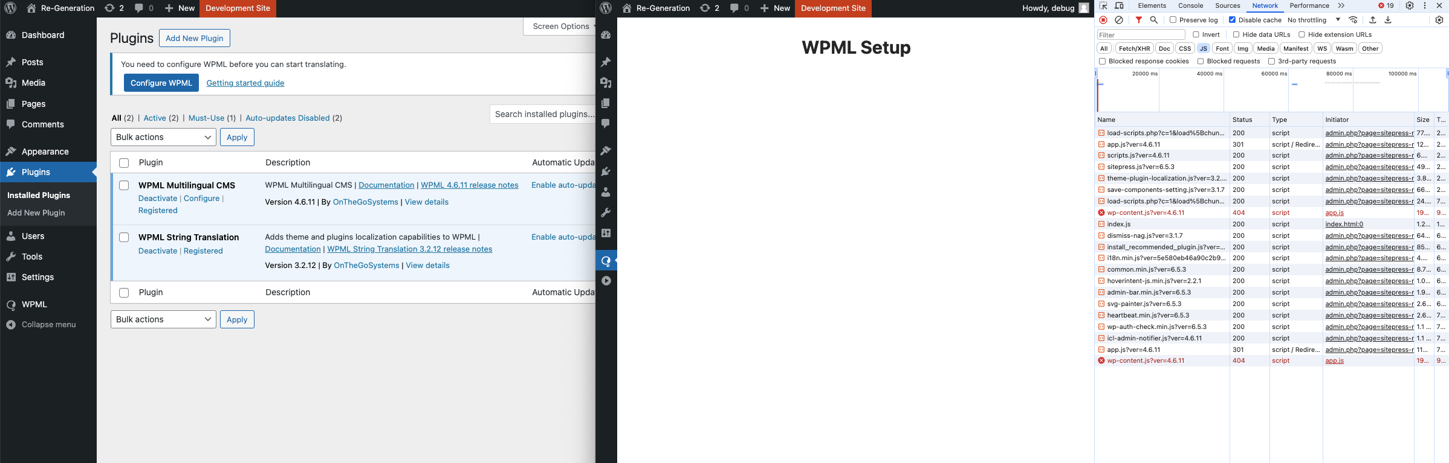The width and height of the screenshot is (1449, 463).
Task: Clear the network log
Action: [x=1119, y=20]
